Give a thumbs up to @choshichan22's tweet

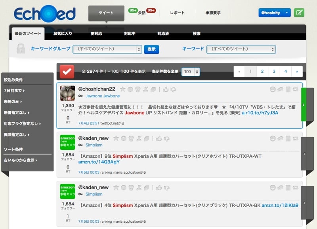point(166,89)
